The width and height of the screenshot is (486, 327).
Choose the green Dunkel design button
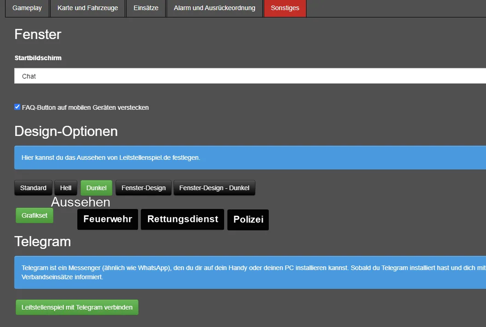click(97, 188)
